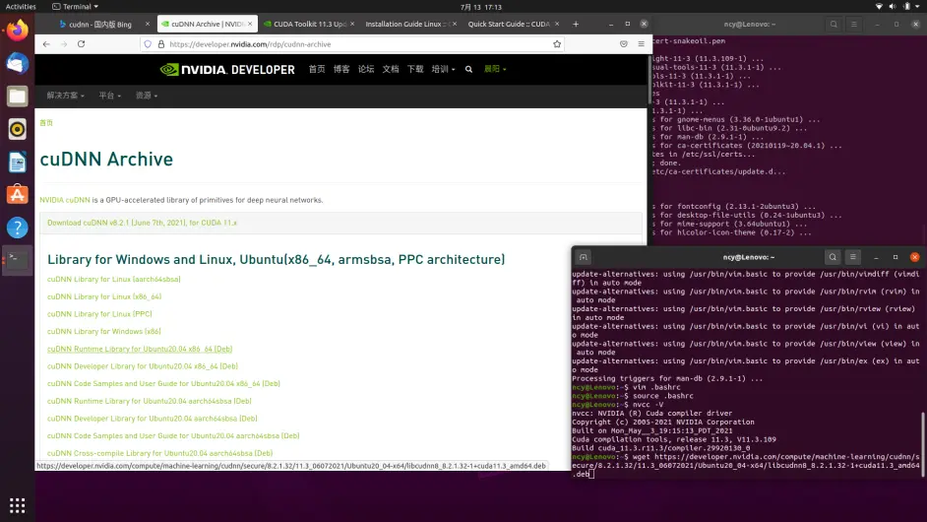Screen dimensions: 927x522
Task: Reload the cuDNN Archive page
Action: [x=81, y=43]
